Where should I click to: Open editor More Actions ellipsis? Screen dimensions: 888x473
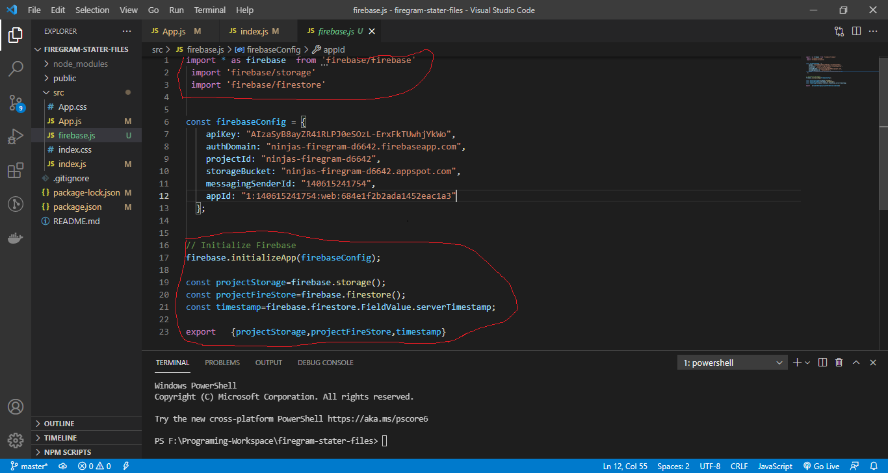[873, 31]
